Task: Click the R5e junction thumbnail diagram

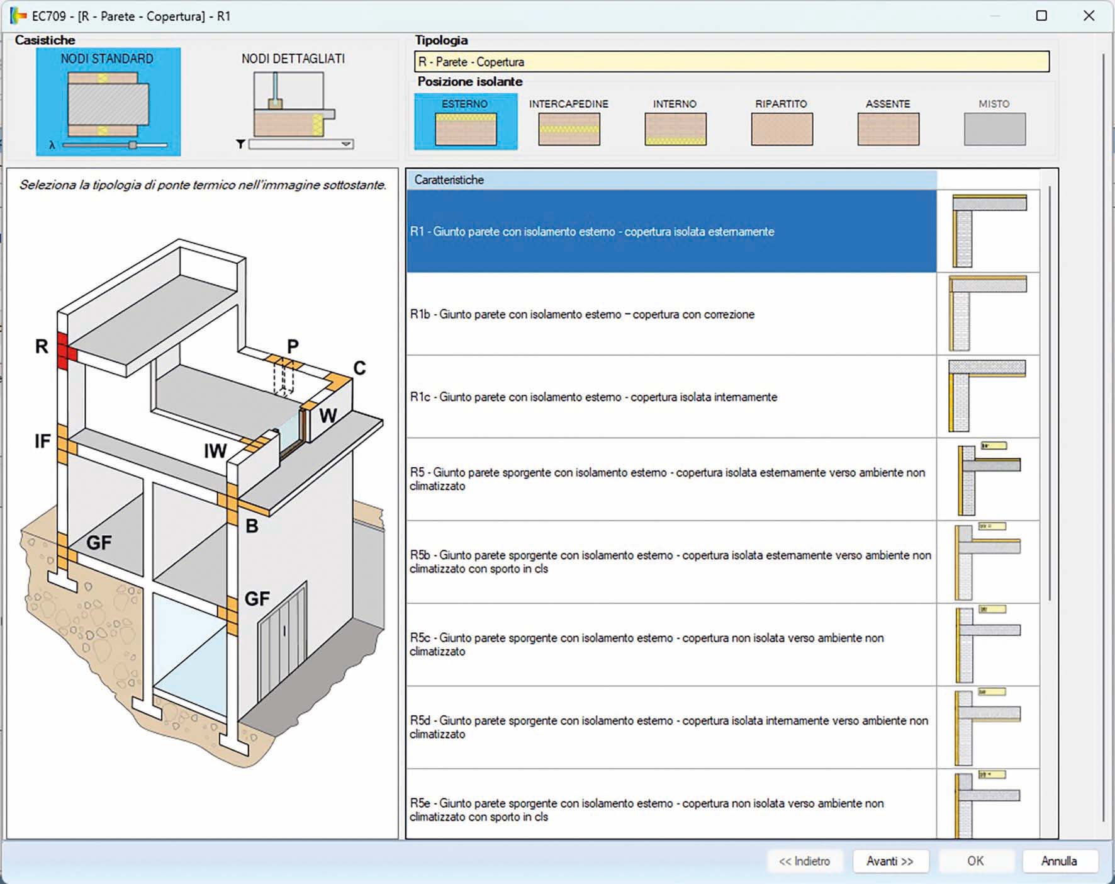Action: (987, 804)
